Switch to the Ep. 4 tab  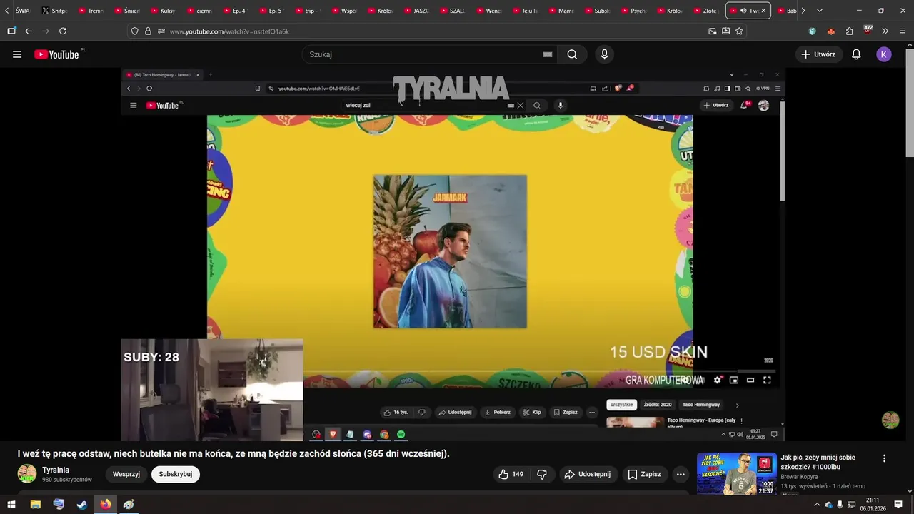tap(235, 11)
